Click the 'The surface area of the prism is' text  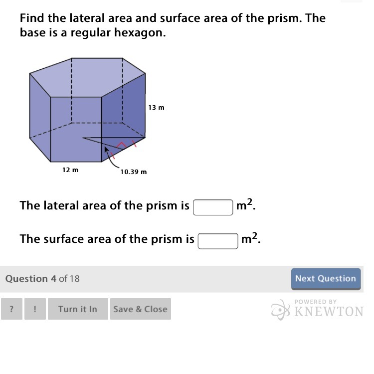coord(107,239)
